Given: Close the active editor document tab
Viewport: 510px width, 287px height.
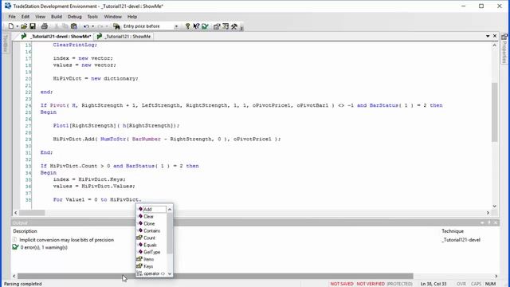Looking at the screenshot, I should tap(495, 36).
